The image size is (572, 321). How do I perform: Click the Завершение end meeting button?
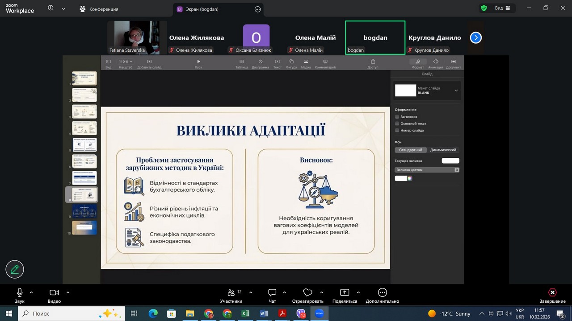pos(552,295)
